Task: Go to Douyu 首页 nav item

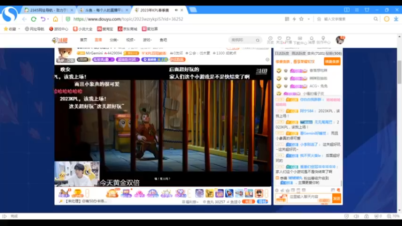Action: [x=83, y=40]
